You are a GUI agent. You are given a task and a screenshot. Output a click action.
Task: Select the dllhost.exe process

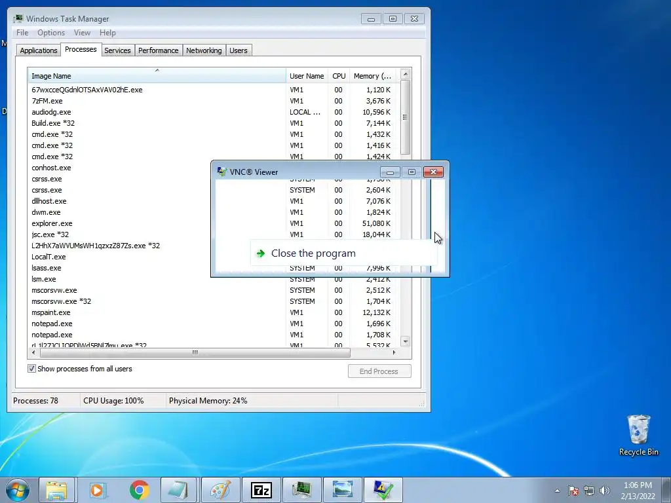[x=48, y=201]
